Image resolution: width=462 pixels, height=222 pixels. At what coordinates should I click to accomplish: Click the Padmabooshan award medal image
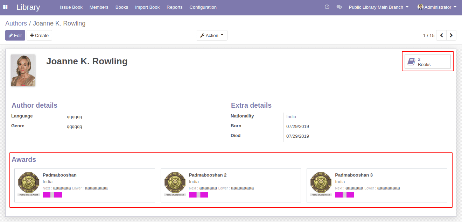[29, 184]
